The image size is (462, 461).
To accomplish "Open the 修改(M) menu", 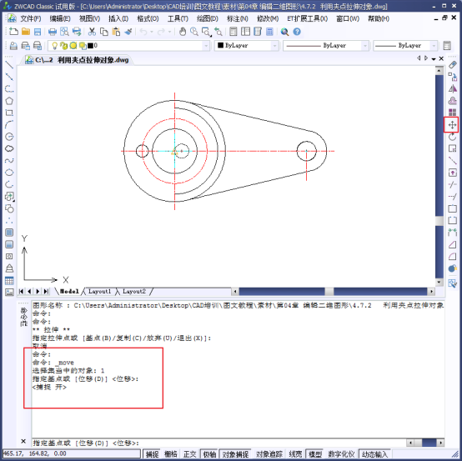I will coord(267,18).
